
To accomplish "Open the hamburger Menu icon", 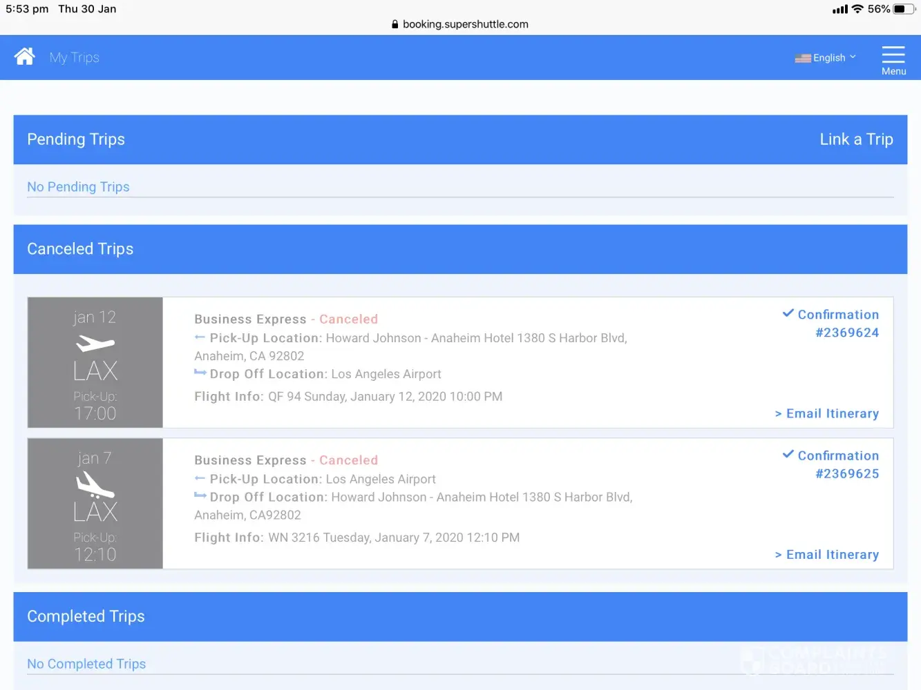I will (x=893, y=55).
